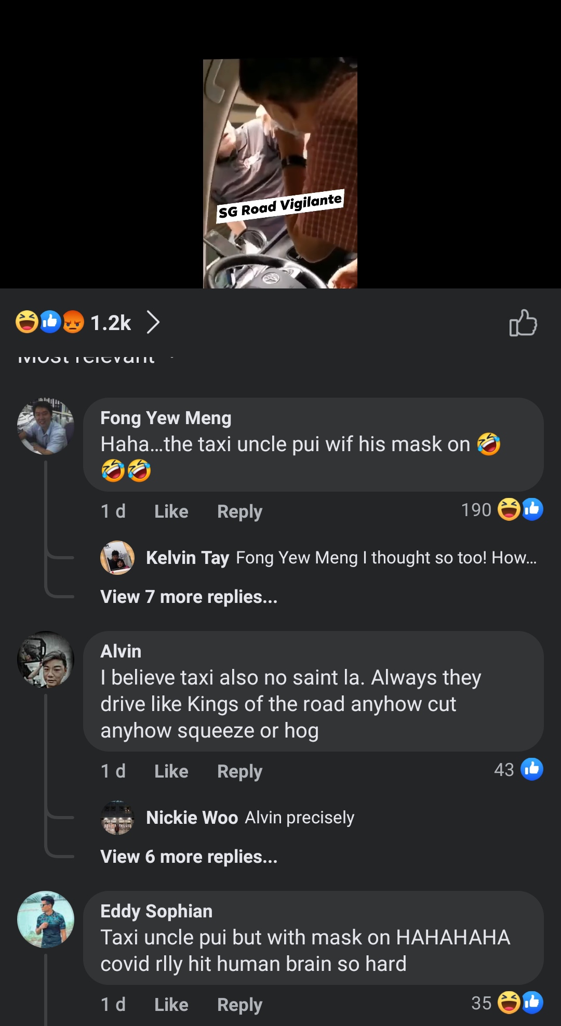
Task: Open Alvin's profile picture
Action: point(46,660)
